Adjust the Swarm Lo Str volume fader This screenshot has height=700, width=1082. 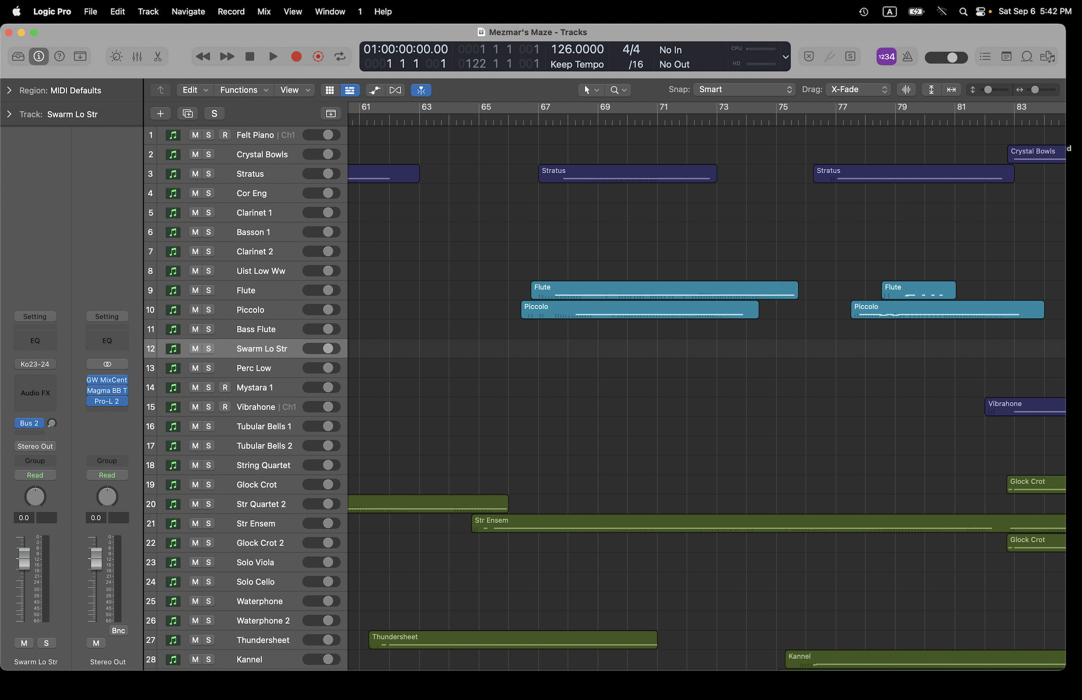tap(24, 559)
